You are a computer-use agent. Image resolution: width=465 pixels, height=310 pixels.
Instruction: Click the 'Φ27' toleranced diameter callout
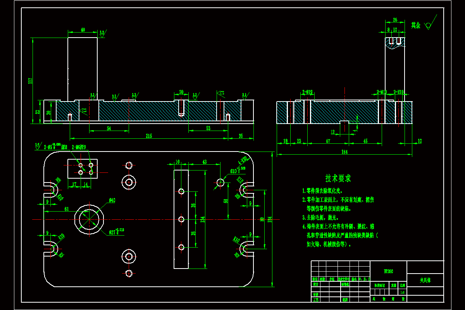[116, 232]
